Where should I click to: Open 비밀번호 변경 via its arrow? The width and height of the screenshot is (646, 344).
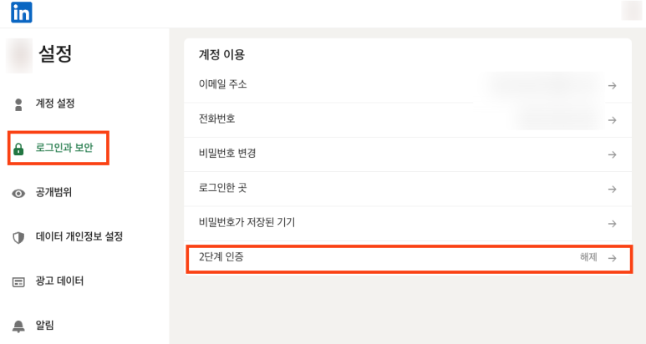click(x=613, y=154)
